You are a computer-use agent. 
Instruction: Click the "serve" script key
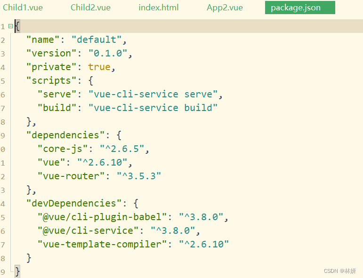tap(57, 95)
